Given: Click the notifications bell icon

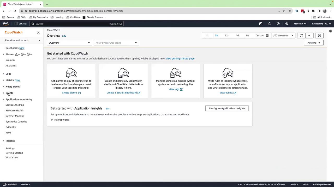Looking at the screenshot, I should tap(269, 24).
